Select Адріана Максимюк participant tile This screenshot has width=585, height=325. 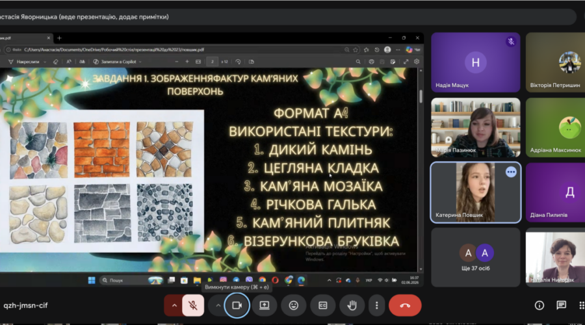coord(555,127)
